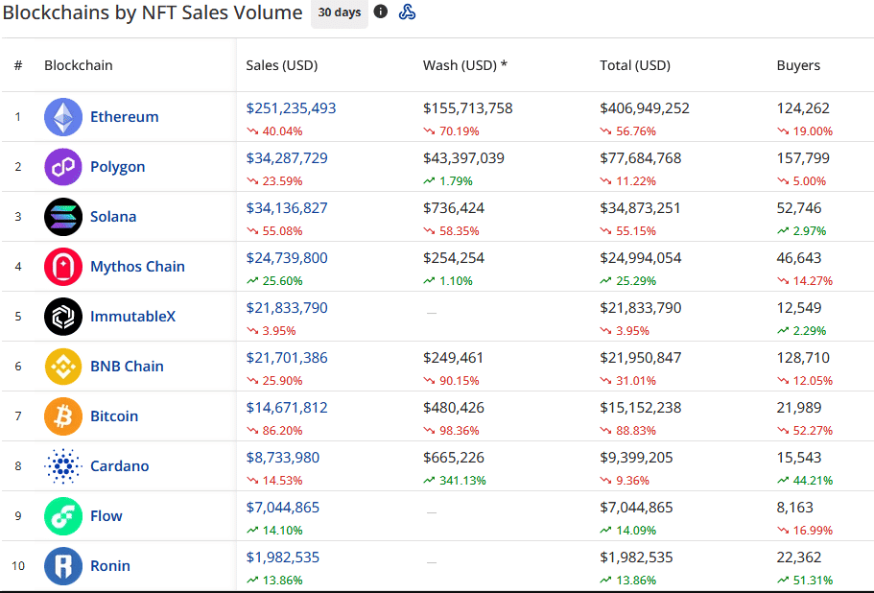Click the Ronin logo icon
This screenshot has width=874, height=593.
point(63,566)
